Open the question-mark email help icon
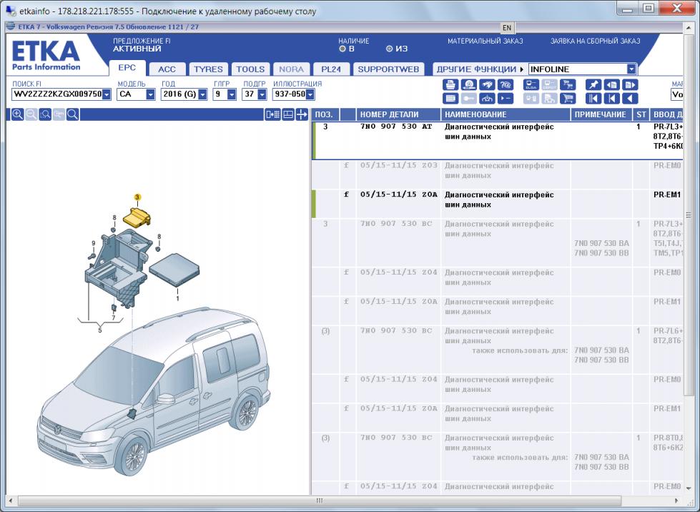 coord(506,85)
